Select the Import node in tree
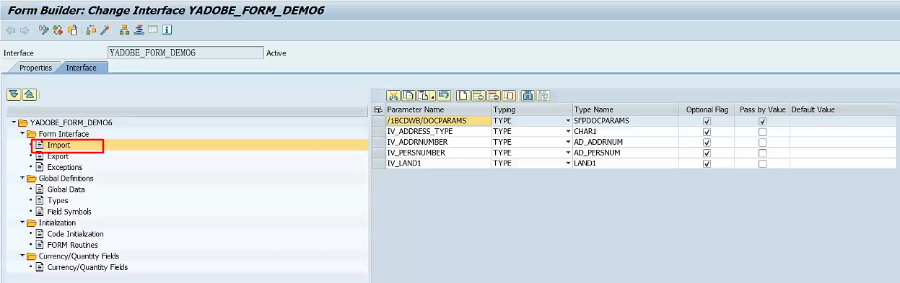This screenshot has height=283, width=900. 58,145
